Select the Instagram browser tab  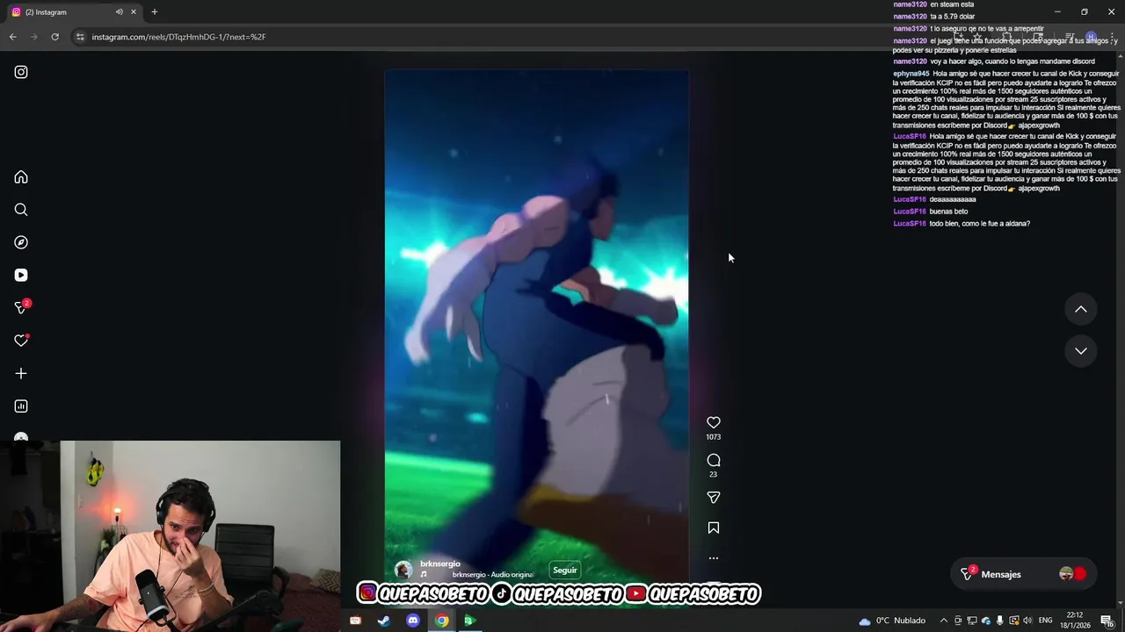coord(74,11)
